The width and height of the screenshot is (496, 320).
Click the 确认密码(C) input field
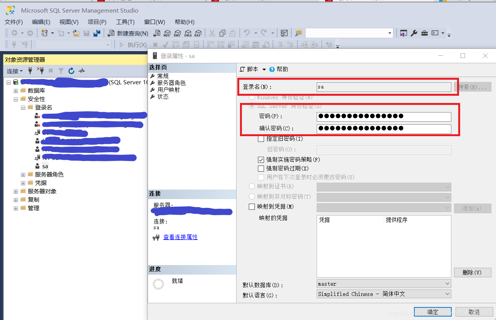384,129
